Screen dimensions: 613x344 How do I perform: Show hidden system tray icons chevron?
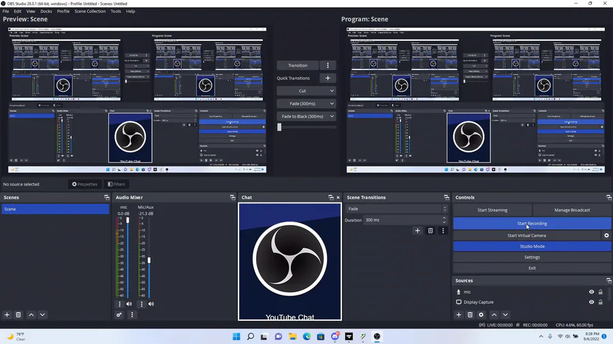coord(541,337)
